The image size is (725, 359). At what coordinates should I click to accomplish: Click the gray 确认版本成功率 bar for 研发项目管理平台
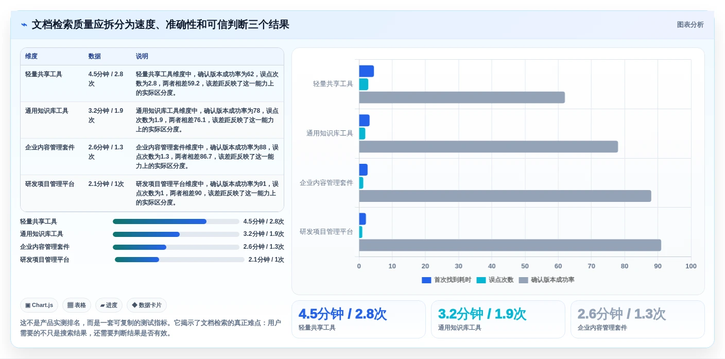[510, 245]
